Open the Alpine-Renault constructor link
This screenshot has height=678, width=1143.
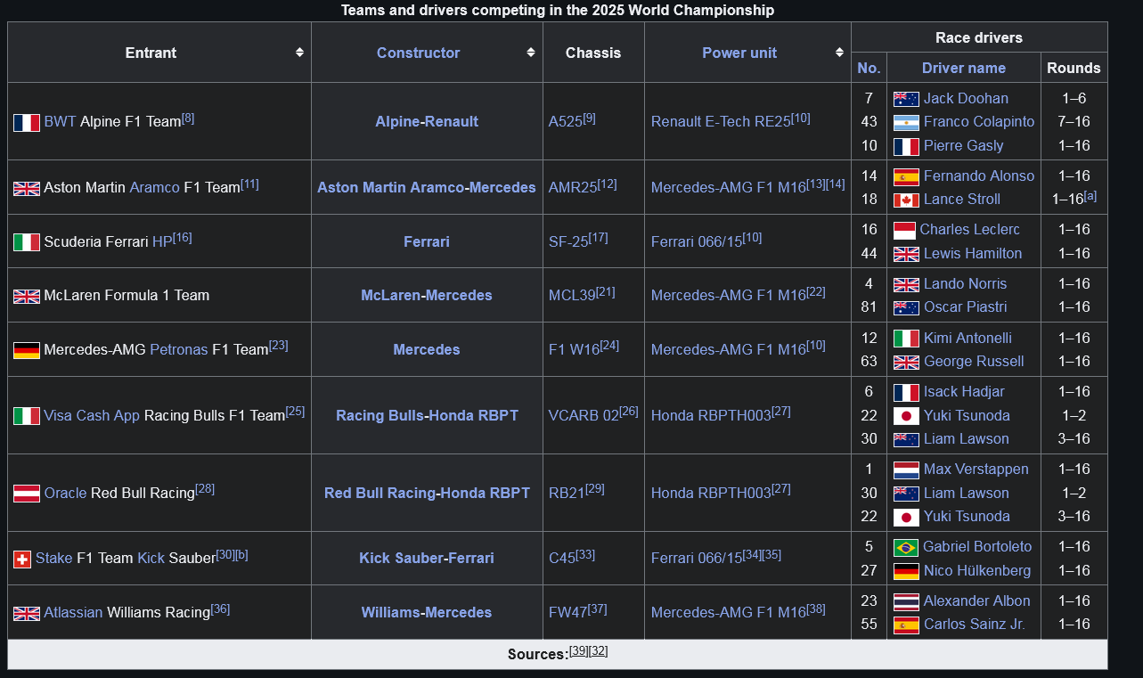click(427, 121)
